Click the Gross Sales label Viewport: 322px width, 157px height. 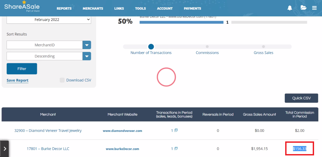(263, 53)
